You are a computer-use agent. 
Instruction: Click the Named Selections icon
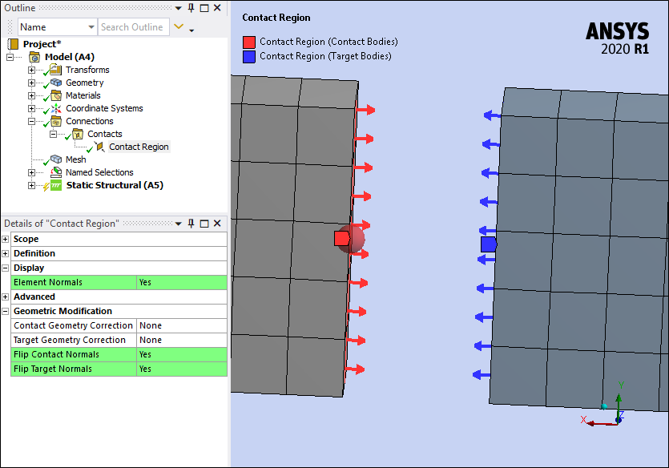[56, 172]
